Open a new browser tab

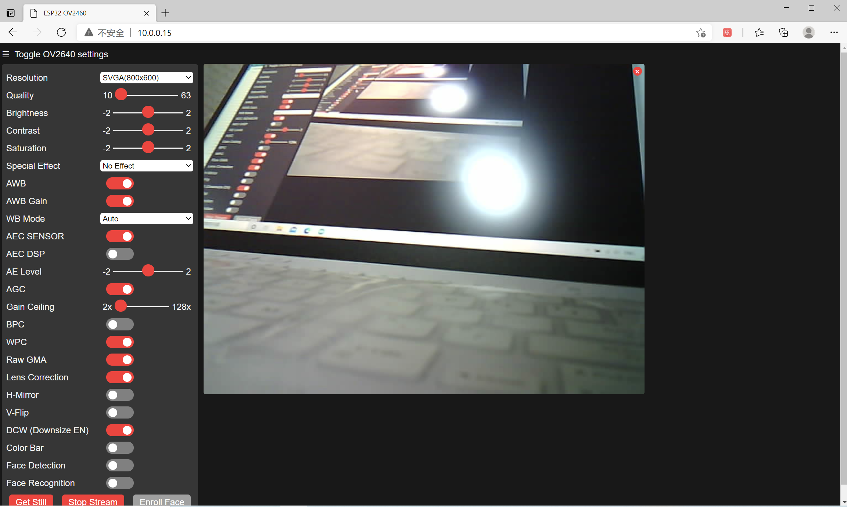point(165,13)
